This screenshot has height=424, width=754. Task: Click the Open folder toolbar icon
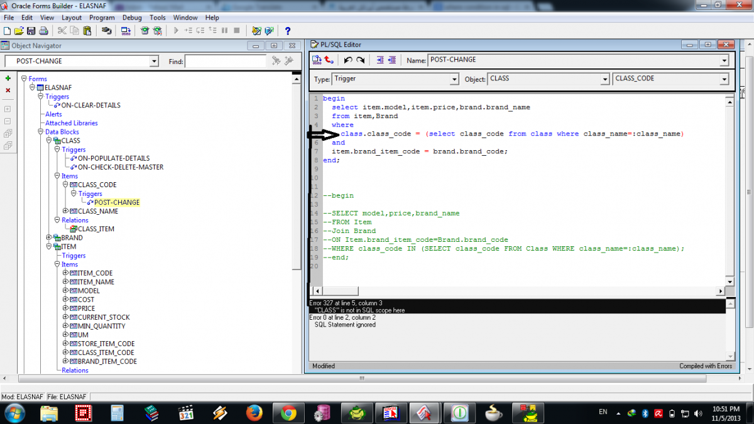(19, 30)
